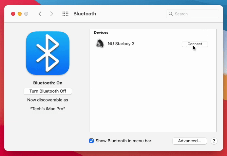Uncheck Show Bluetooth in menu bar
227x156 pixels.
[91, 141]
